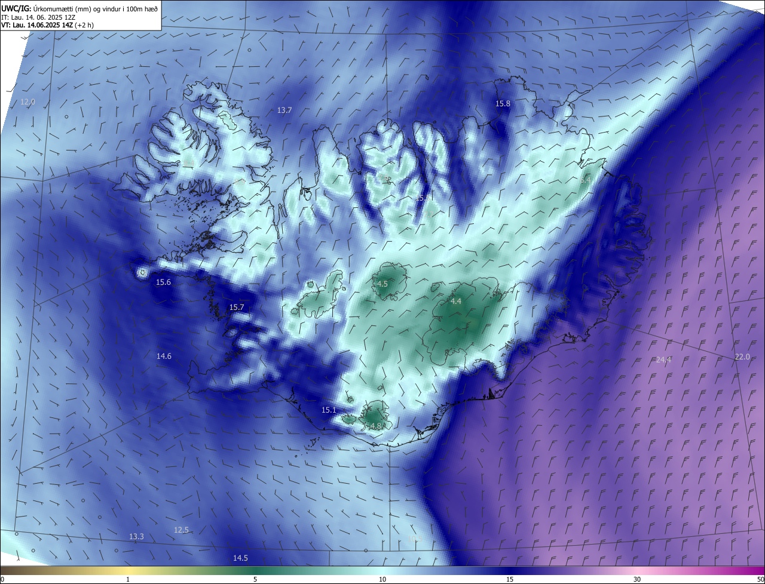Viewport: 765px width, 584px height.
Task: Click the '4.5' value on the glacier
Action: [382, 284]
